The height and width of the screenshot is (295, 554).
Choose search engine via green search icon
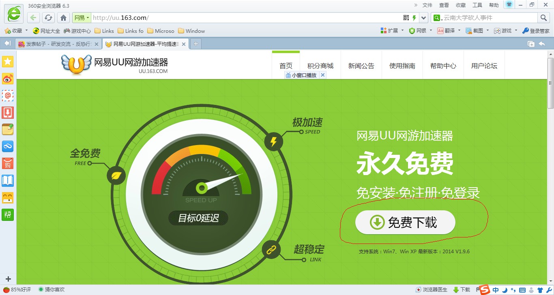click(x=437, y=18)
